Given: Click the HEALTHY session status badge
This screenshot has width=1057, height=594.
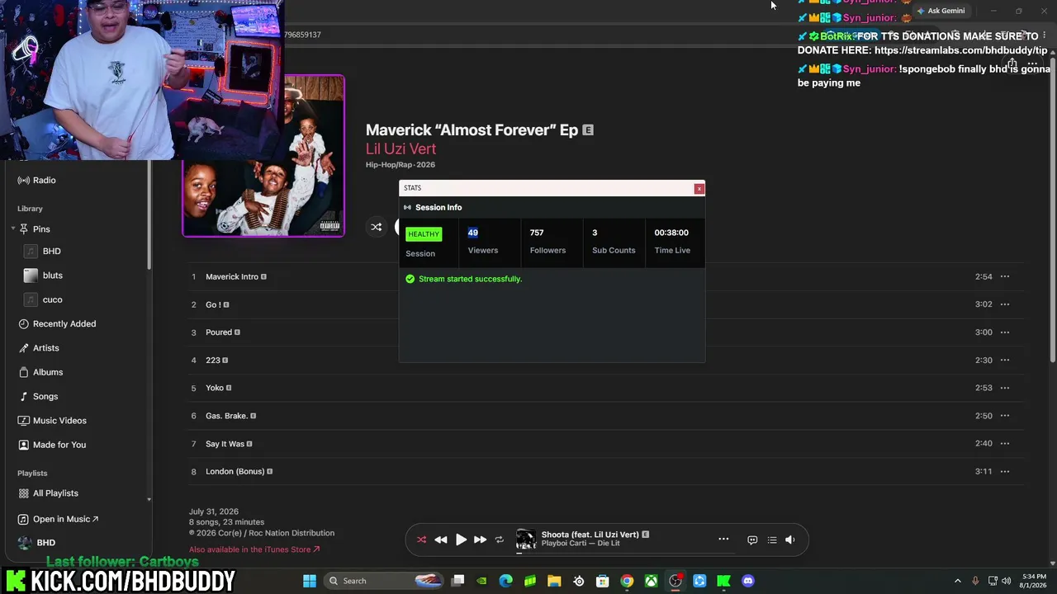Looking at the screenshot, I should [424, 234].
